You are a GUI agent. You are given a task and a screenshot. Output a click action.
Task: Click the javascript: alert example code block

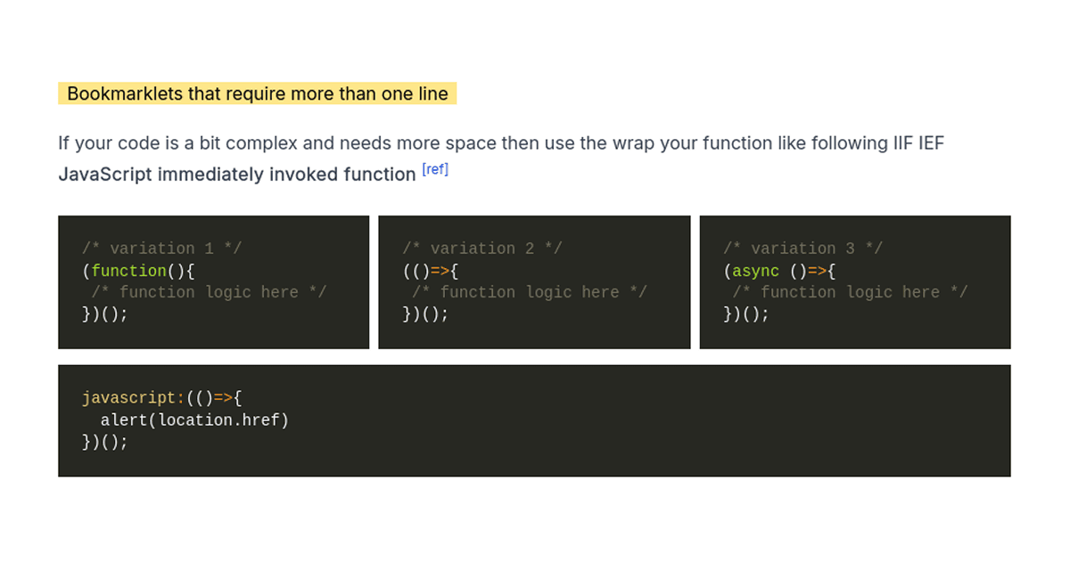click(535, 419)
